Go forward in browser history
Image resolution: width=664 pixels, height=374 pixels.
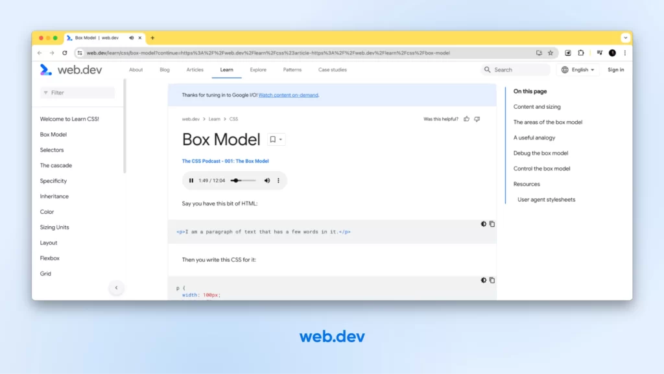click(52, 53)
